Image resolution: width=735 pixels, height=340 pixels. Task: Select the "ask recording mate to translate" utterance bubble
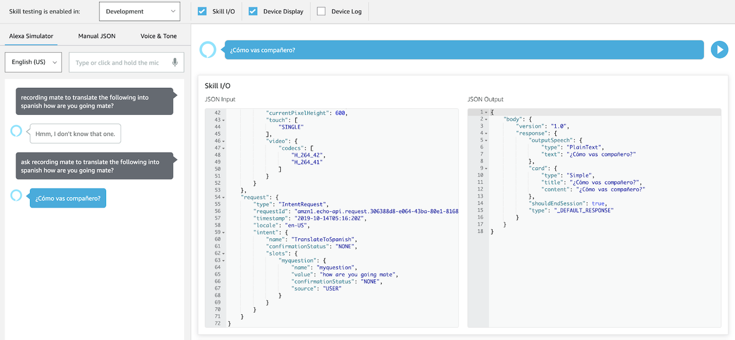(94, 166)
